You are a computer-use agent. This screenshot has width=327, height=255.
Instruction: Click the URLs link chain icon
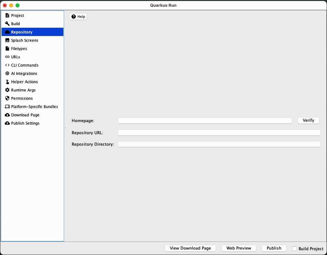(7, 57)
